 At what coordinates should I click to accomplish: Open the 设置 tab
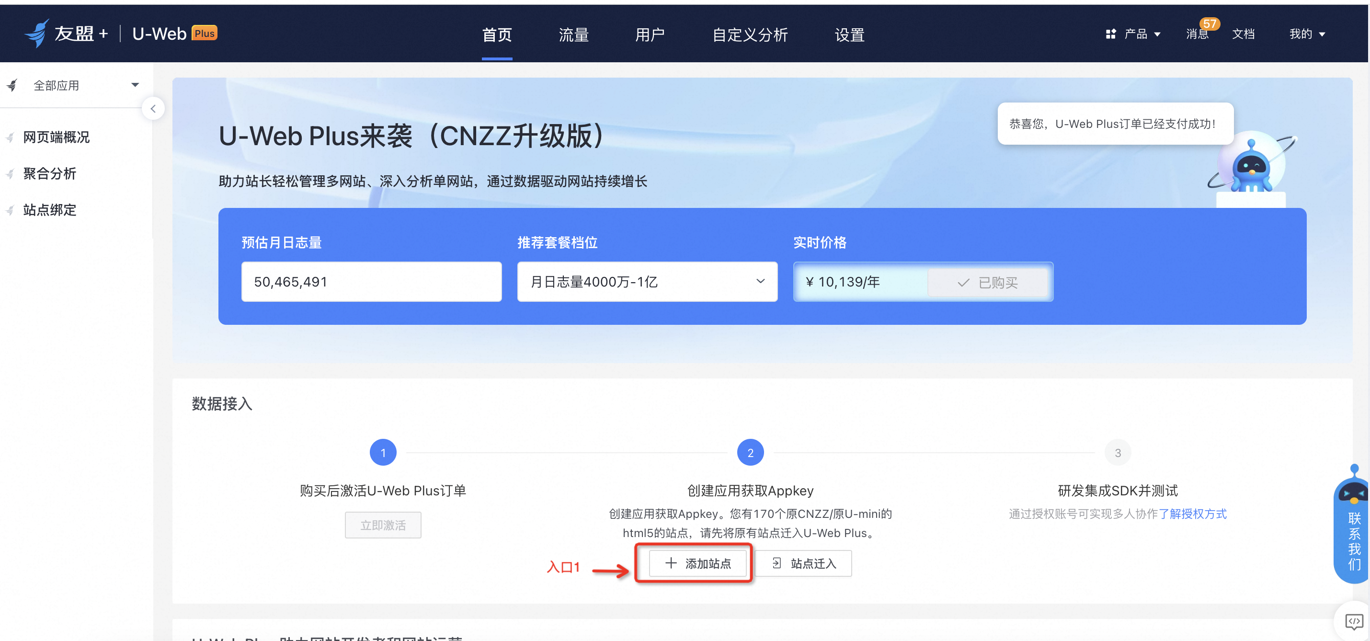click(849, 35)
